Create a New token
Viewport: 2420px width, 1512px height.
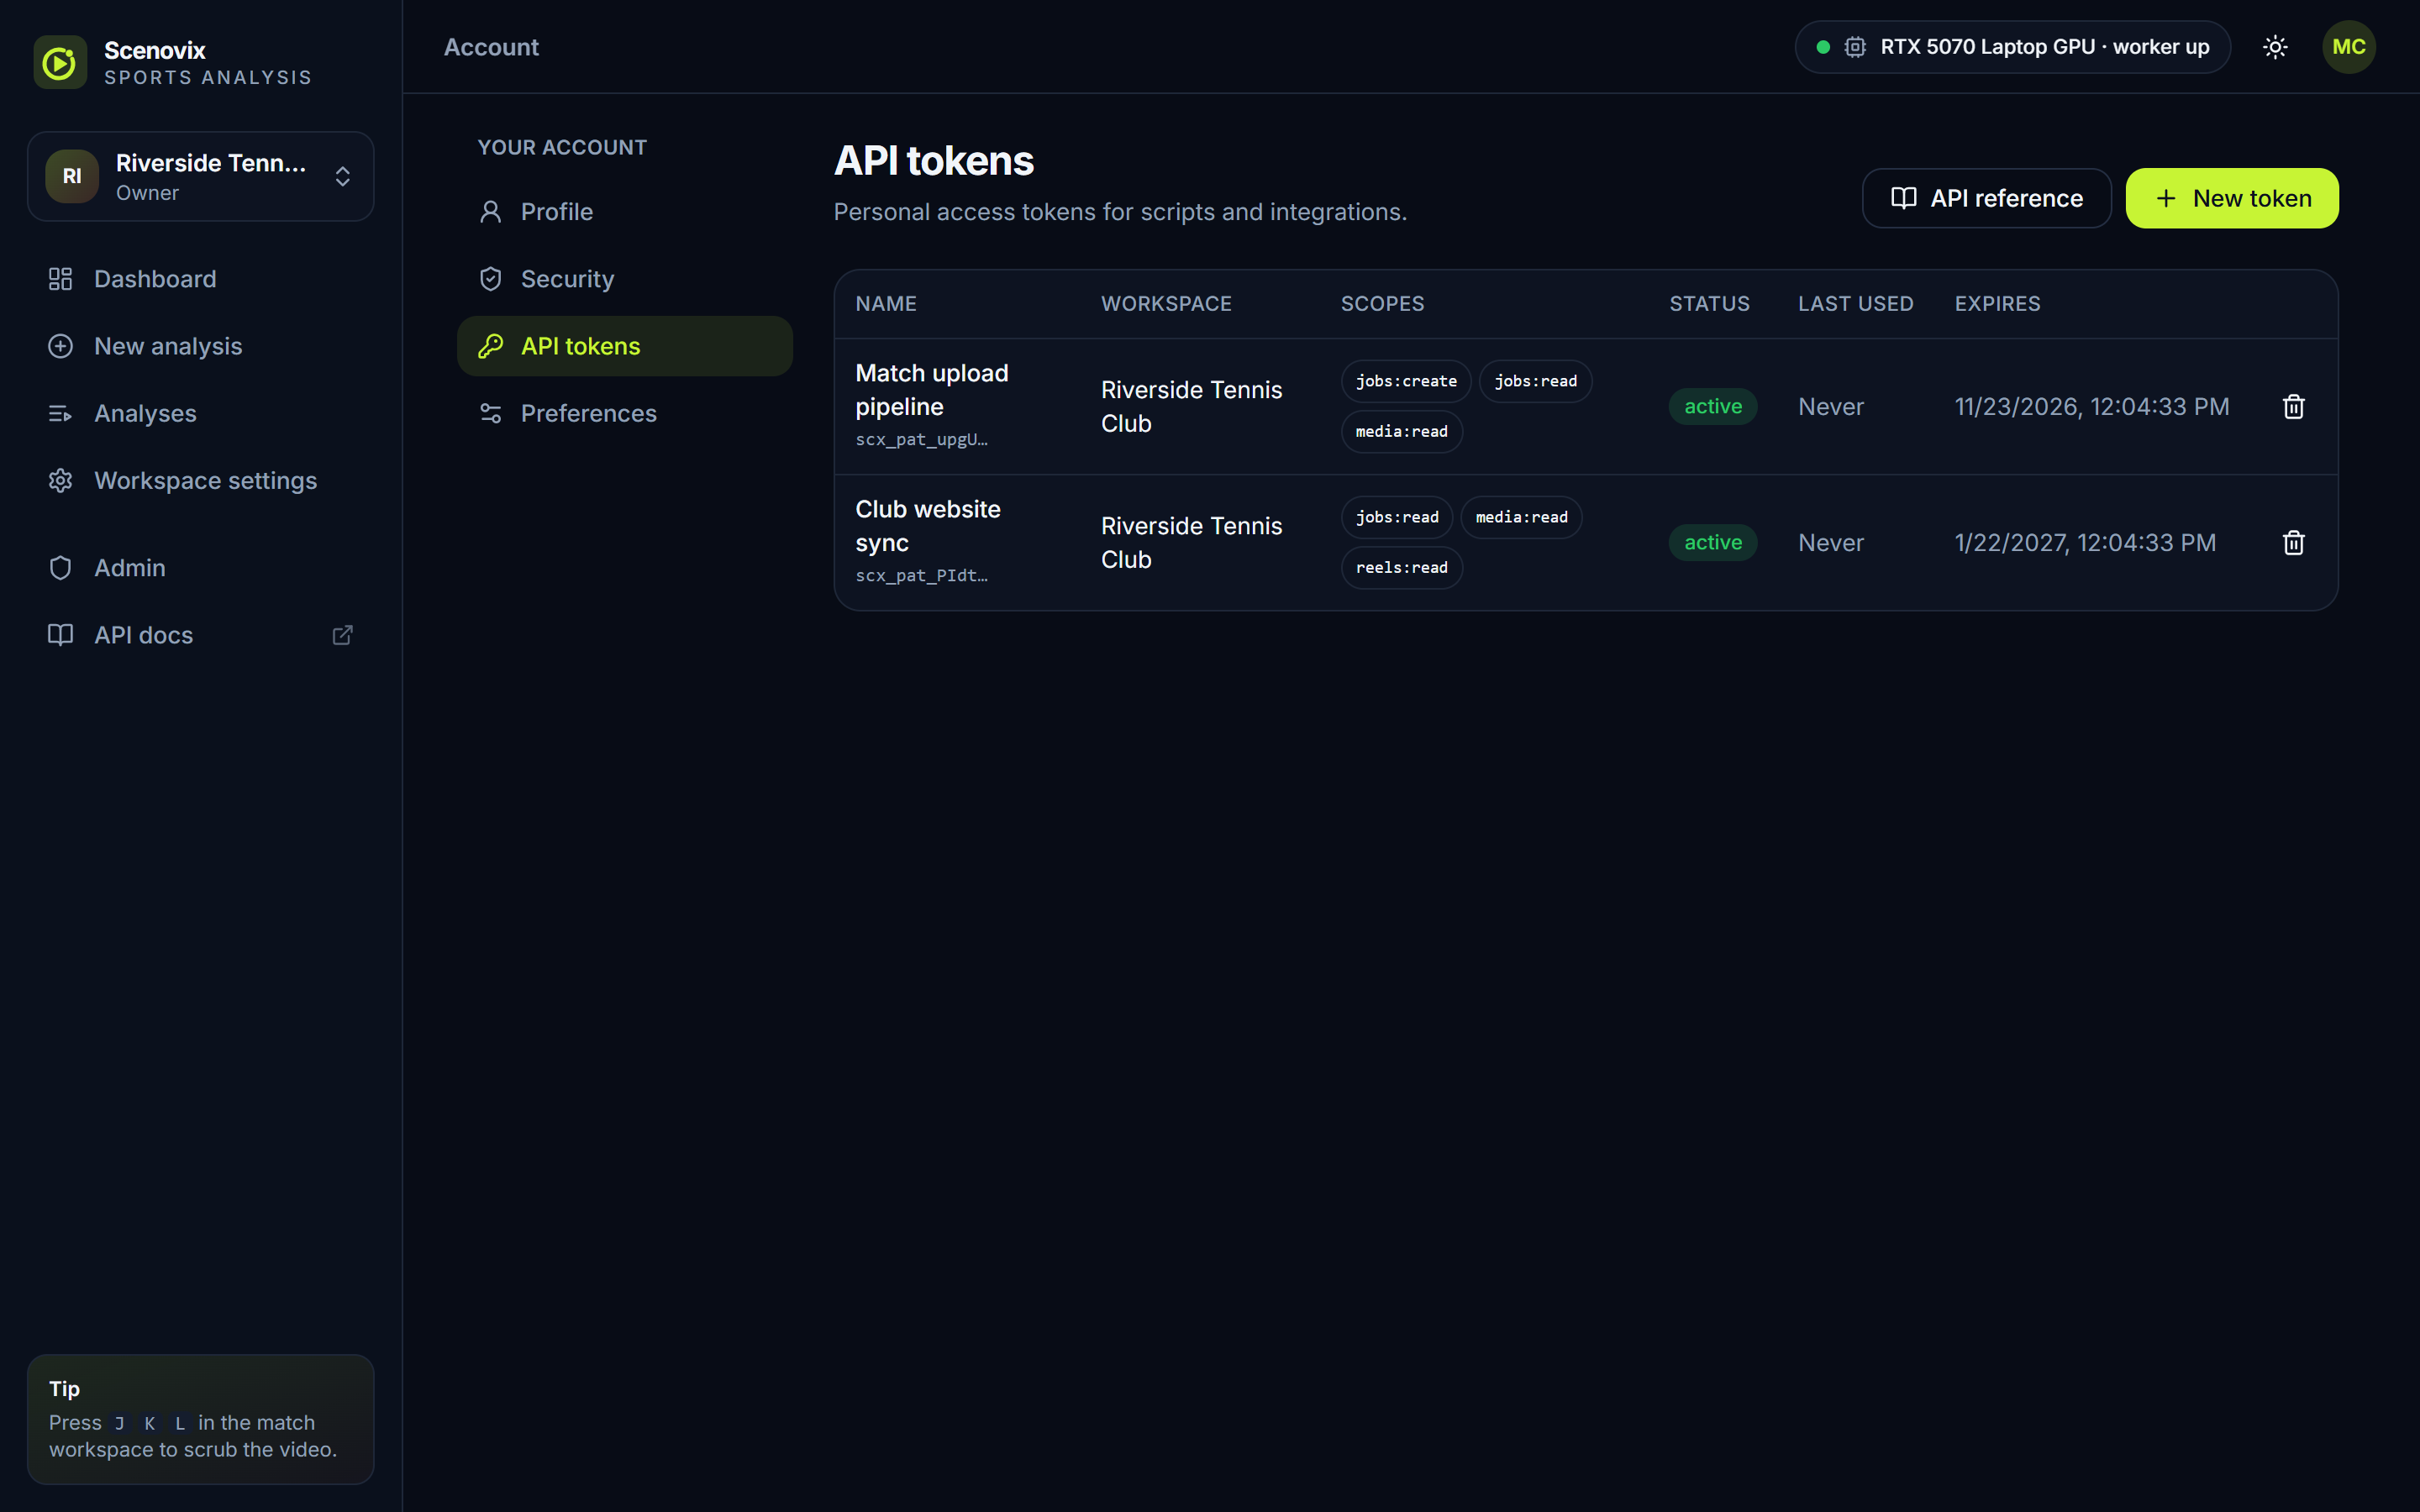coord(2231,198)
